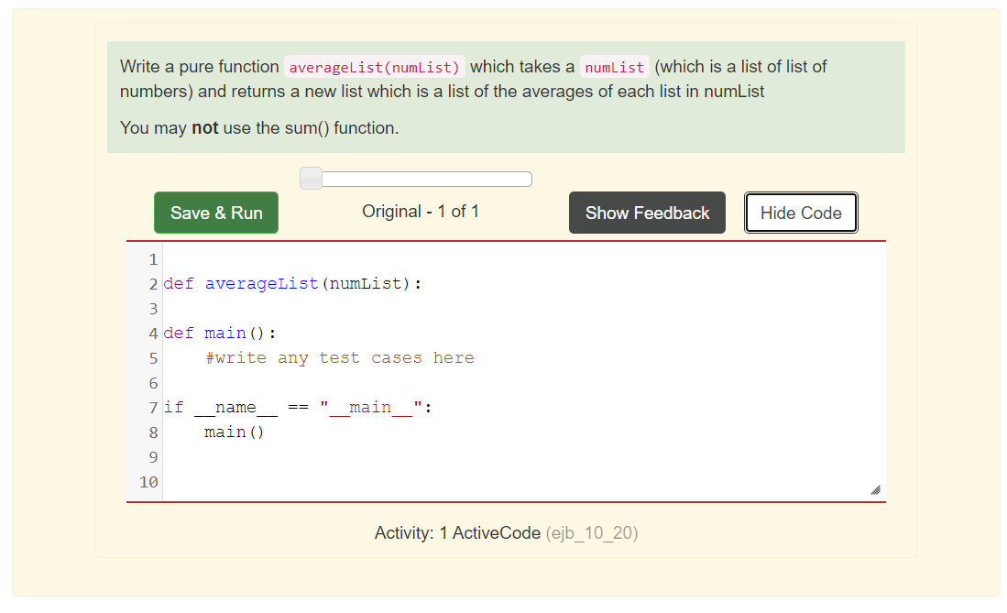The width and height of the screenshot is (1007, 613).
Task: Click line 5 test cases comment
Action: [x=339, y=357]
